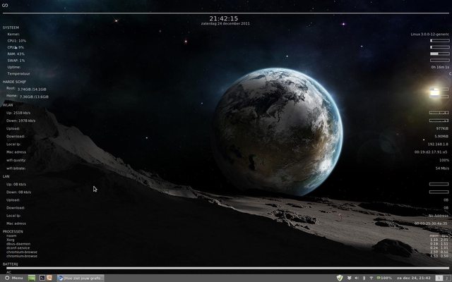
Task: Open the file browser panel launcher
Action: (49, 278)
